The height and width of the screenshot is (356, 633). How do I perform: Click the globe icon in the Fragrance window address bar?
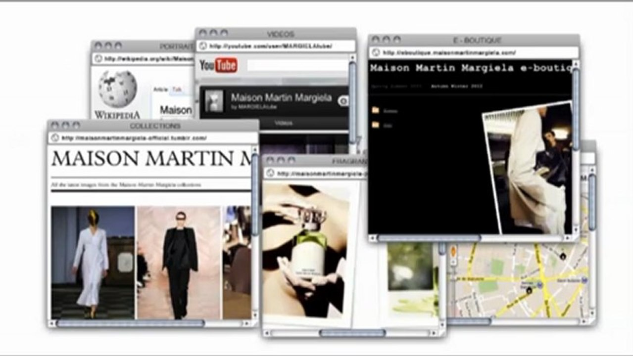tap(270, 174)
